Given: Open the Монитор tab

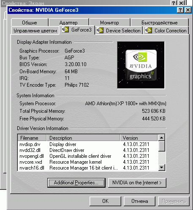Looking at the screenshot, I should [x=109, y=22].
